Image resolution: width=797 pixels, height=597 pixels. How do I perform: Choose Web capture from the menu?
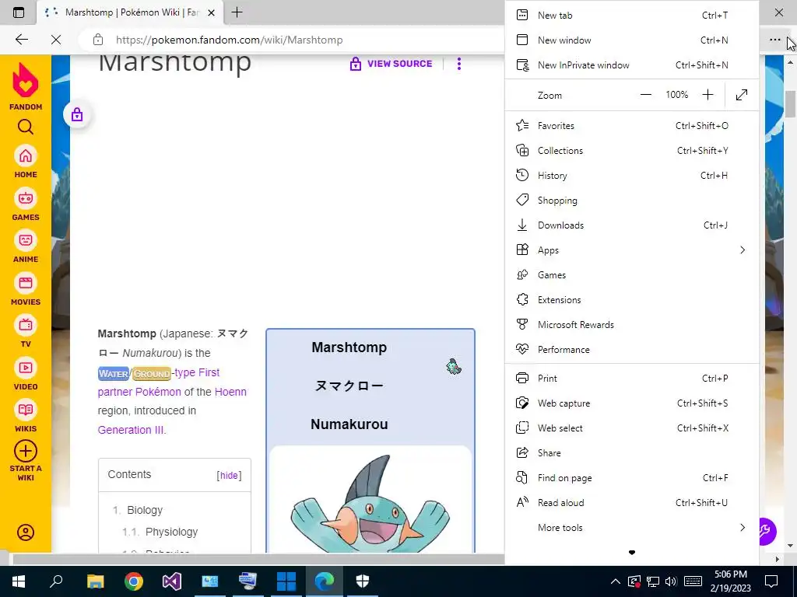pos(632,403)
